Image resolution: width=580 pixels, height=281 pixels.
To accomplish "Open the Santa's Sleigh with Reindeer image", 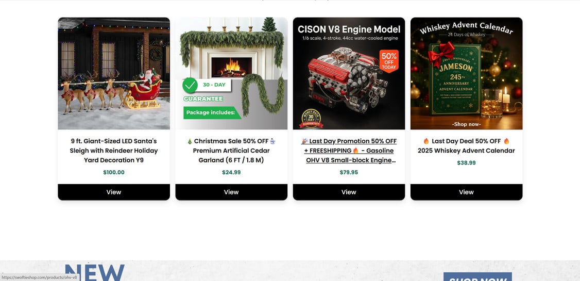I will (114, 73).
